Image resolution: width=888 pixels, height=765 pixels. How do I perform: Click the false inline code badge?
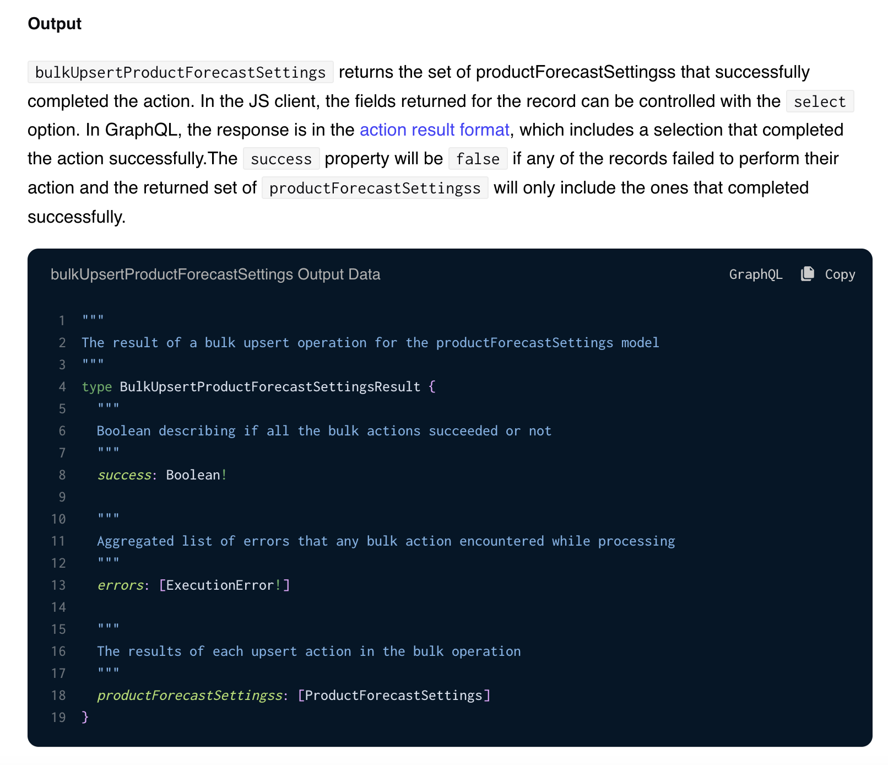tap(477, 159)
